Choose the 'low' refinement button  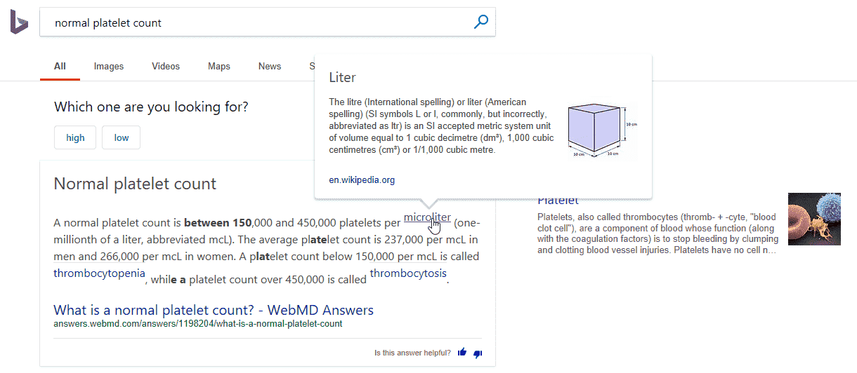(x=122, y=137)
